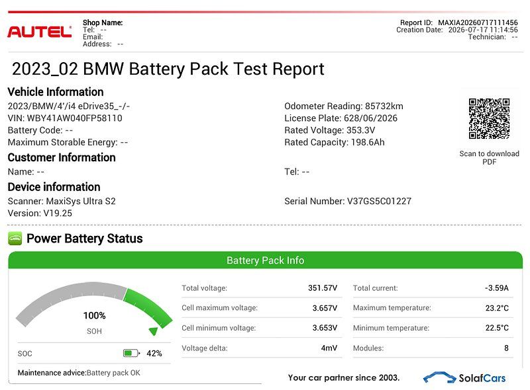530x390 pixels.
Task: Click the green car battery status icon
Action: (15, 239)
